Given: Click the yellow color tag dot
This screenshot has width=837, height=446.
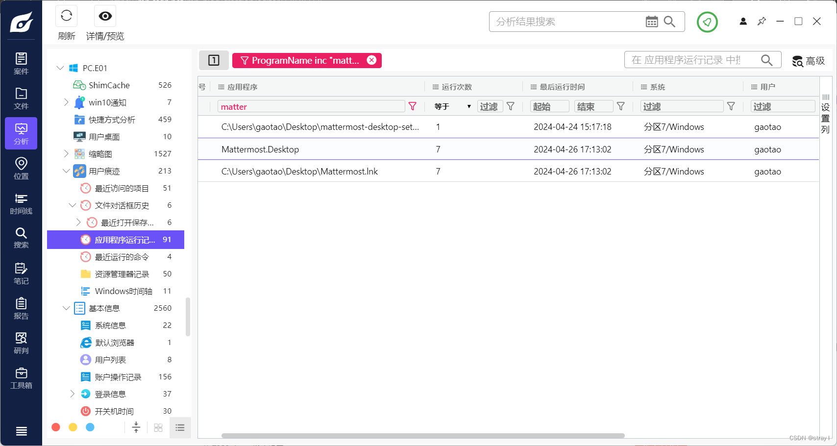Looking at the screenshot, I should 73,427.
